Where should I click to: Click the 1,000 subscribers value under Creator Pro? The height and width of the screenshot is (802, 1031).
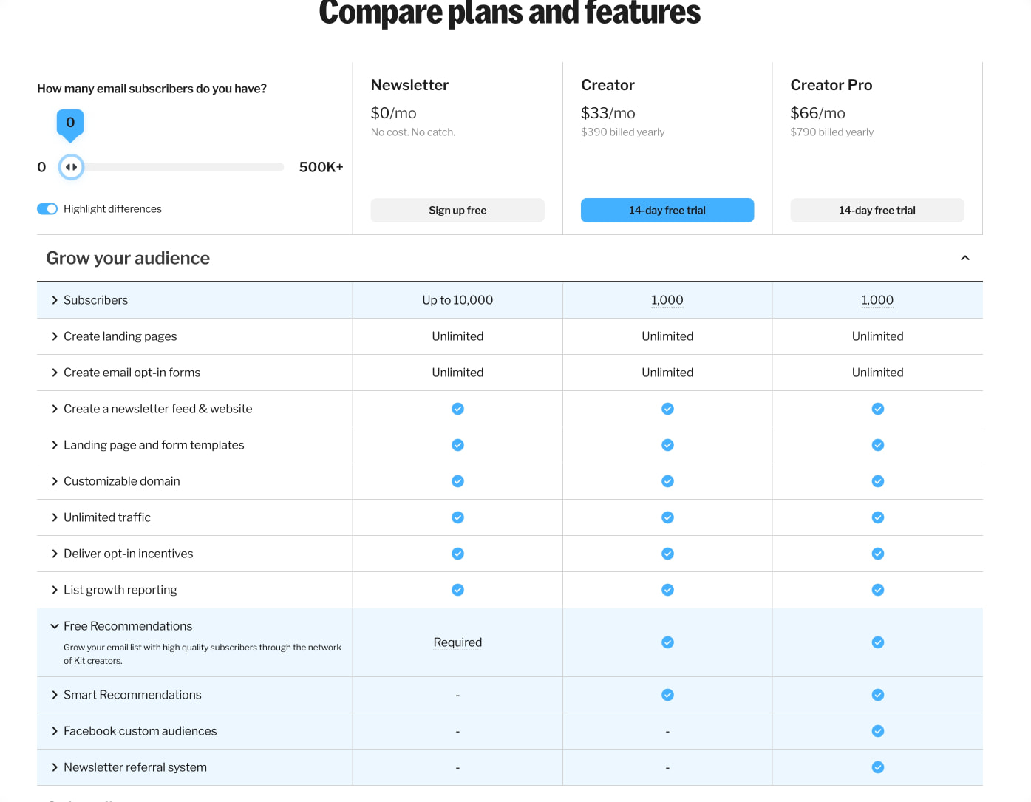coord(877,300)
